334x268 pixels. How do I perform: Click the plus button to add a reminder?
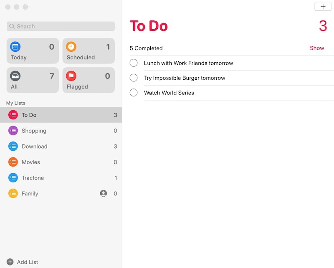tap(323, 7)
